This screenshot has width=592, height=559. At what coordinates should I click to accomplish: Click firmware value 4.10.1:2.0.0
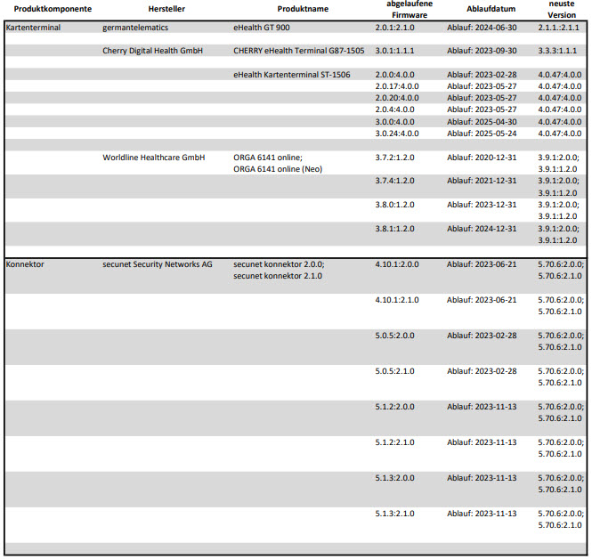click(x=397, y=264)
